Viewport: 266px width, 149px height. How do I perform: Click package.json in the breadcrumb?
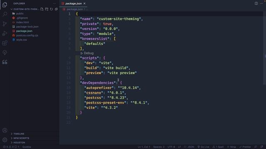point(75,9)
